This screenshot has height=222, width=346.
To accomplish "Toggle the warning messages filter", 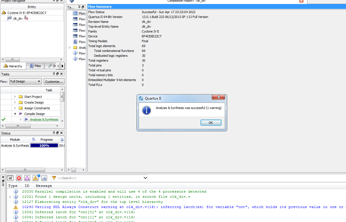I will click(36, 178).
